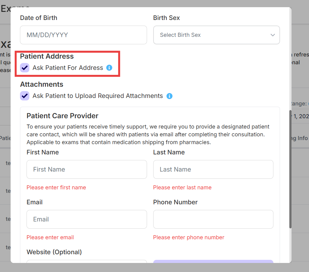Click the highlighted Patient Address section
The image size is (309, 272).
pyautogui.click(x=67, y=64)
